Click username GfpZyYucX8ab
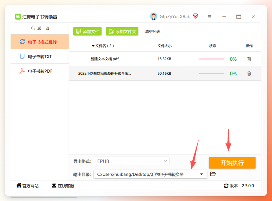 click(175, 17)
